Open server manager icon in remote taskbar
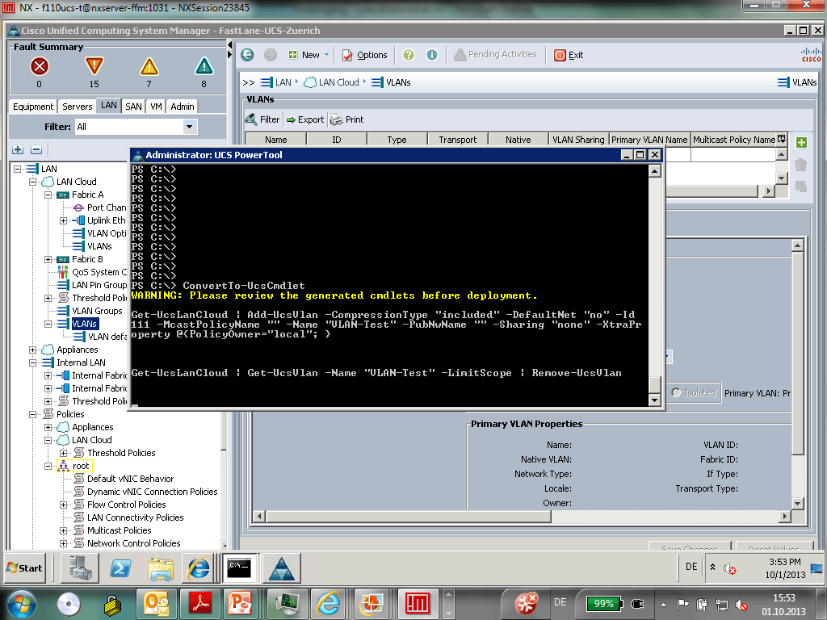Screen dimensions: 827x620 point(80,568)
